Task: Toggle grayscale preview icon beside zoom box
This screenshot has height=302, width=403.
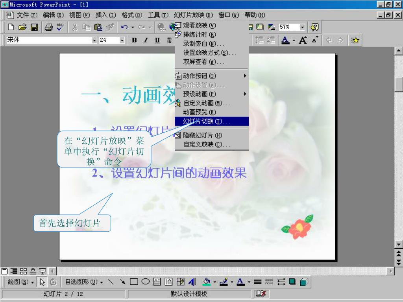Action: pyautogui.click(x=272, y=27)
